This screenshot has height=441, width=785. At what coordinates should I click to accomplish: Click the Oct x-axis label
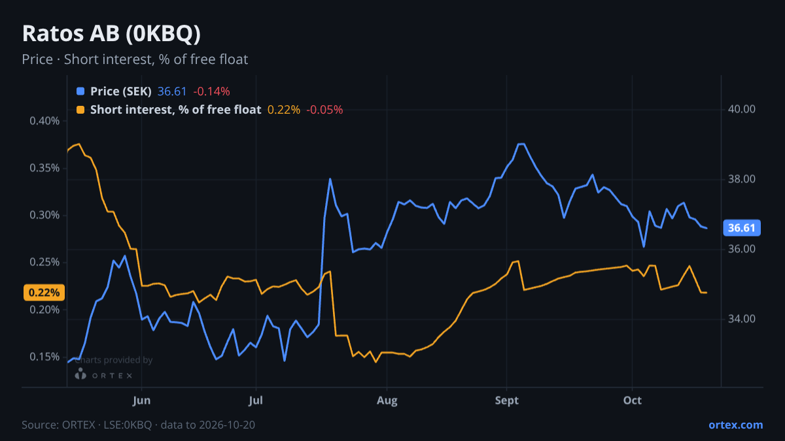coord(633,400)
